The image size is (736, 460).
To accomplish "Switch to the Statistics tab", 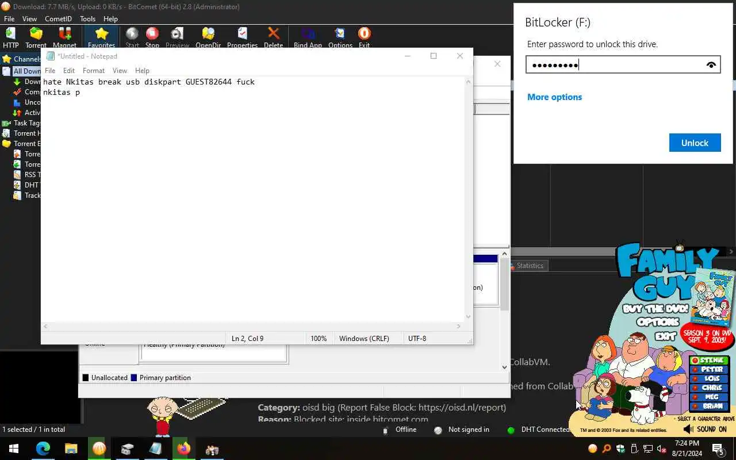I will 530,266.
